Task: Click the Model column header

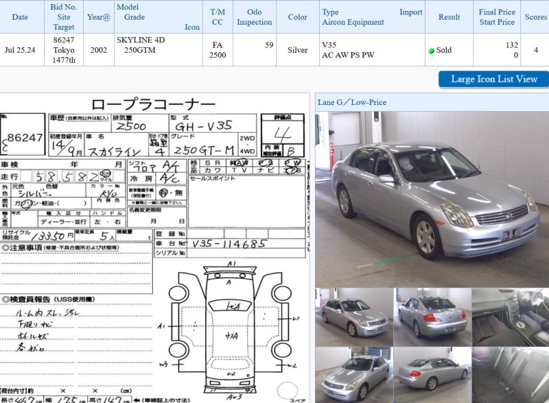Action: [x=128, y=7]
